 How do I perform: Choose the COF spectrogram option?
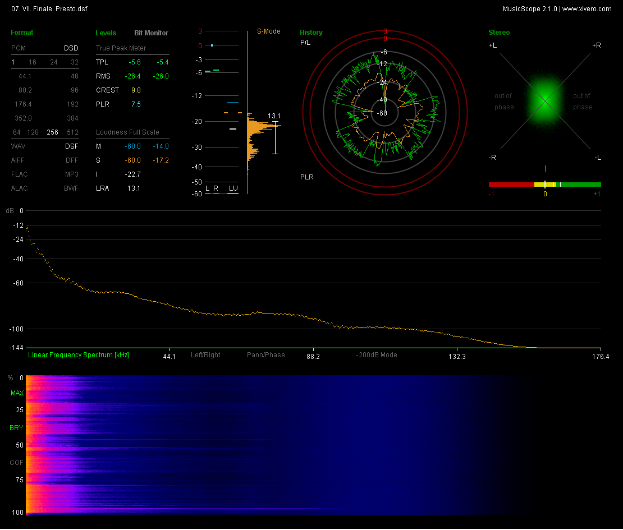17,463
